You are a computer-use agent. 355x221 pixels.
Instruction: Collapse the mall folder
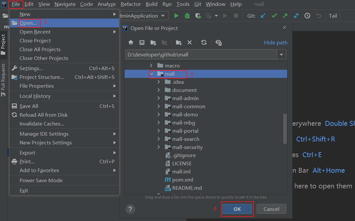(x=151, y=74)
